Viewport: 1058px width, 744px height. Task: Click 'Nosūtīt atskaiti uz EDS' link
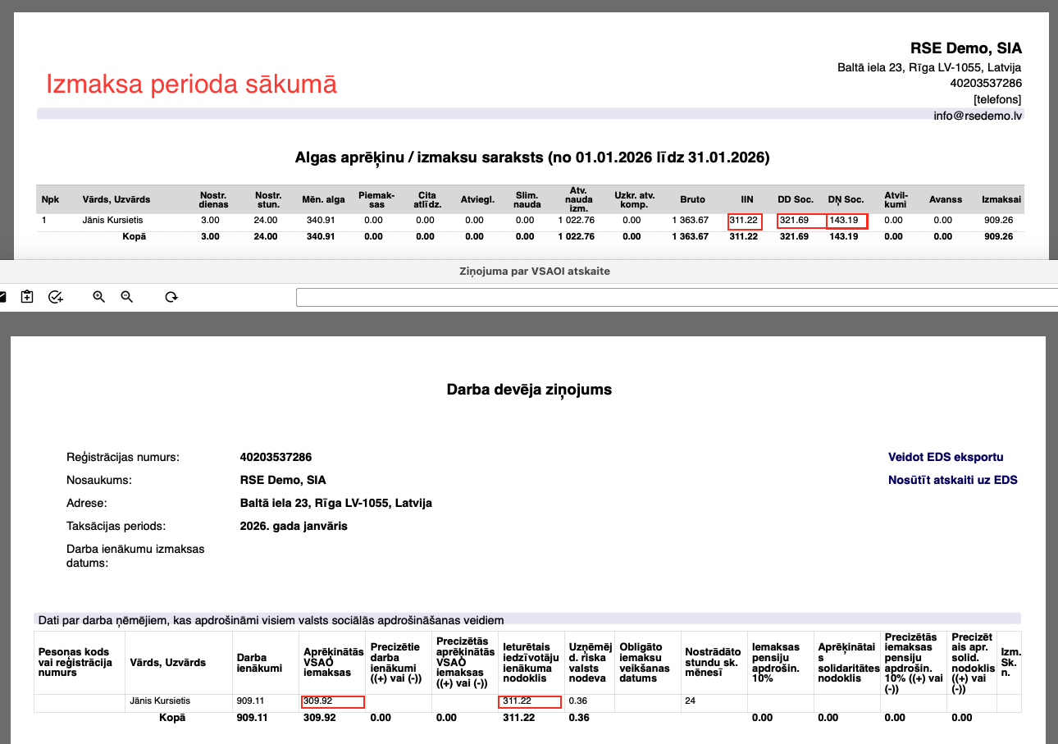click(952, 480)
